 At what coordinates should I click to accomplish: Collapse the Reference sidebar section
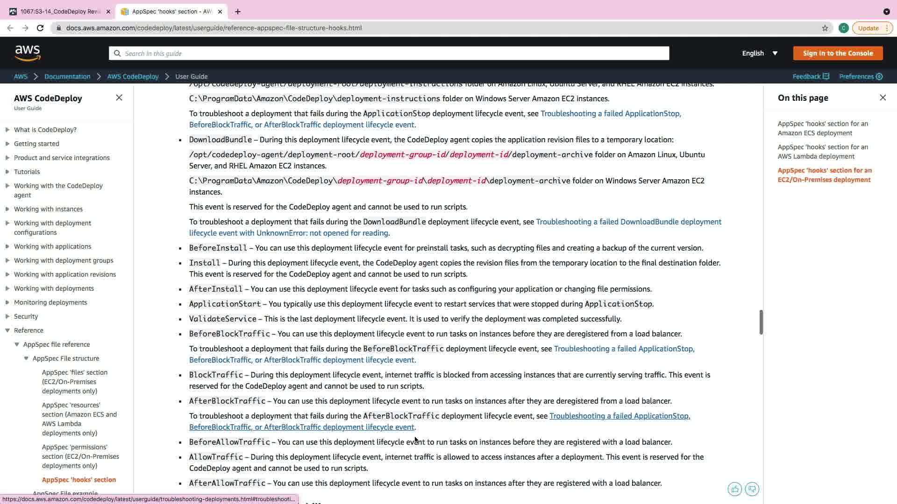pos(7,330)
